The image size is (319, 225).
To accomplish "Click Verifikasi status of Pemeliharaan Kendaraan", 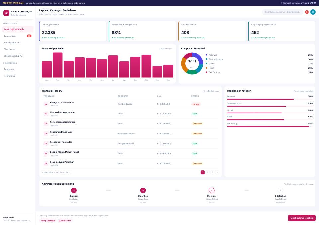I will click(x=197, y=124).
